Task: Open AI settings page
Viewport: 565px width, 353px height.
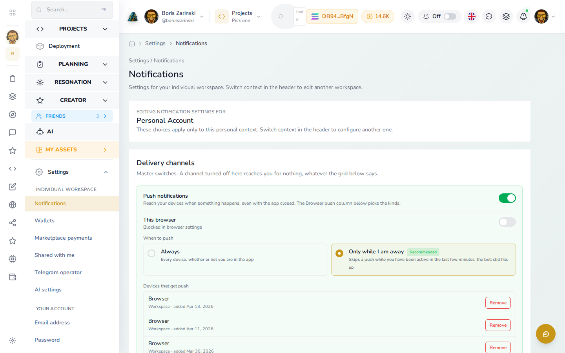Action: (72, 290)
